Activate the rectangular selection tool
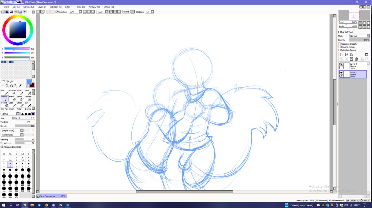 click(x=3, y=82)
